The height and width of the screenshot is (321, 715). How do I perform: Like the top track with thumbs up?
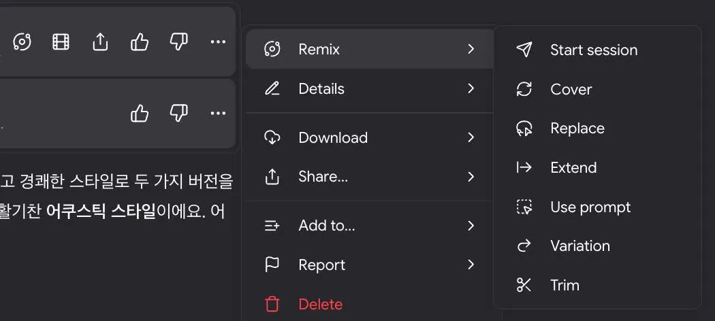tap(140, 42)
